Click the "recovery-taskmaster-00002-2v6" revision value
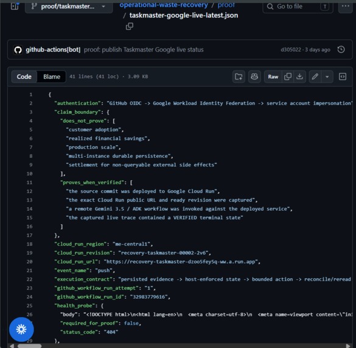 coord(163,253)
